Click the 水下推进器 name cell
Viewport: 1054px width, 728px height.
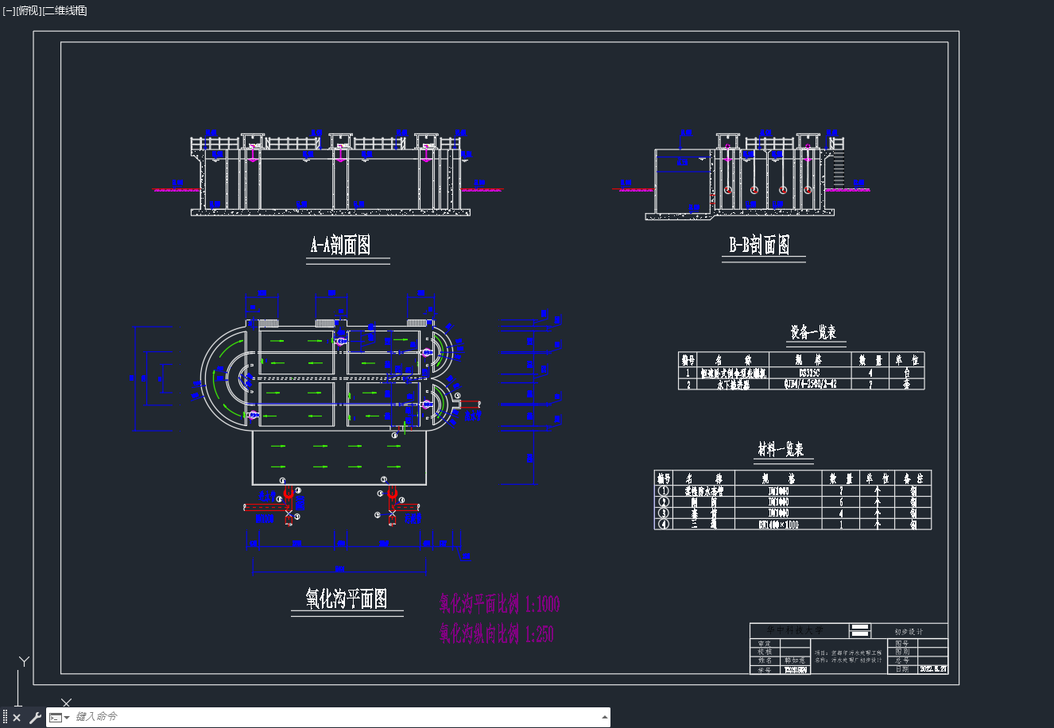point(733,384)
